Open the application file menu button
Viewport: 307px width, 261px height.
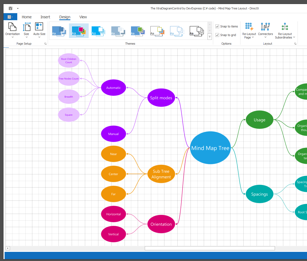tap(10, 17)
